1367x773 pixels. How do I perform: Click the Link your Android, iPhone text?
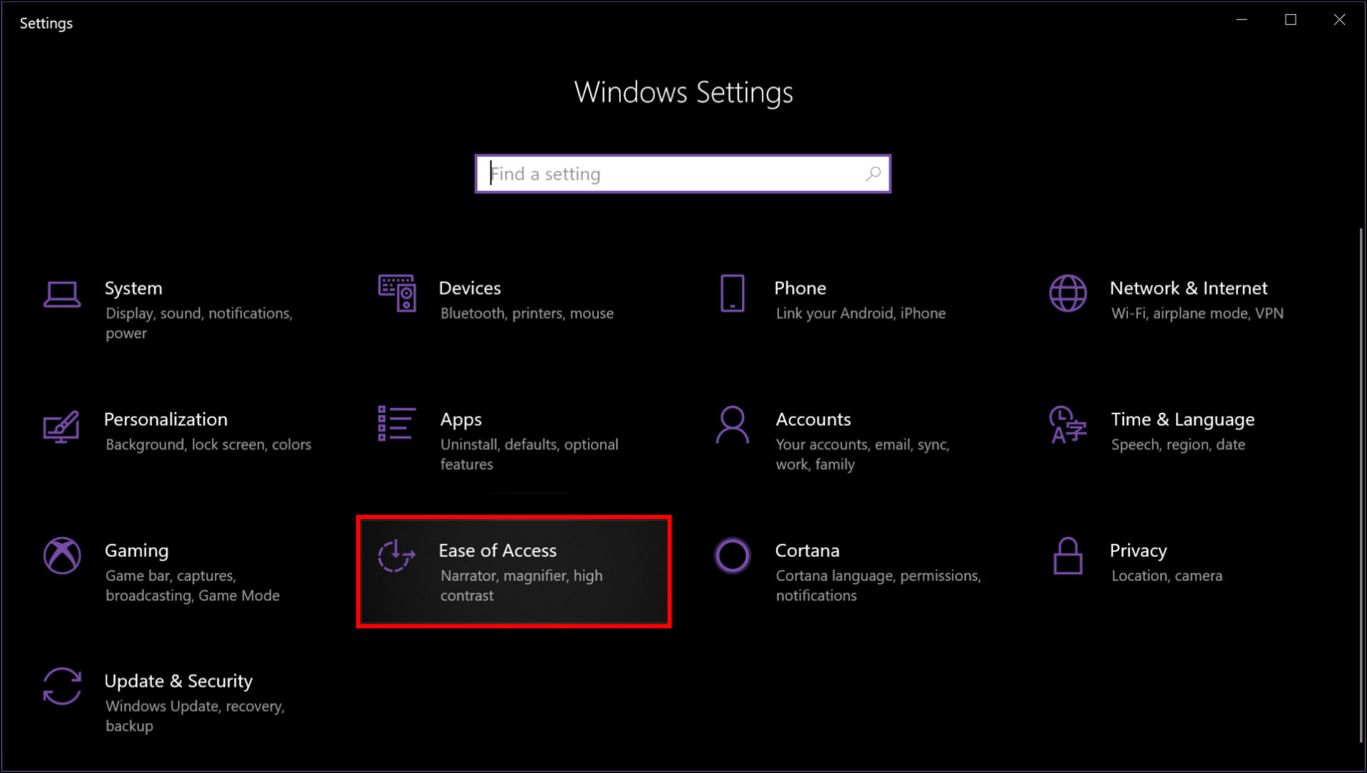coord(860,313)
